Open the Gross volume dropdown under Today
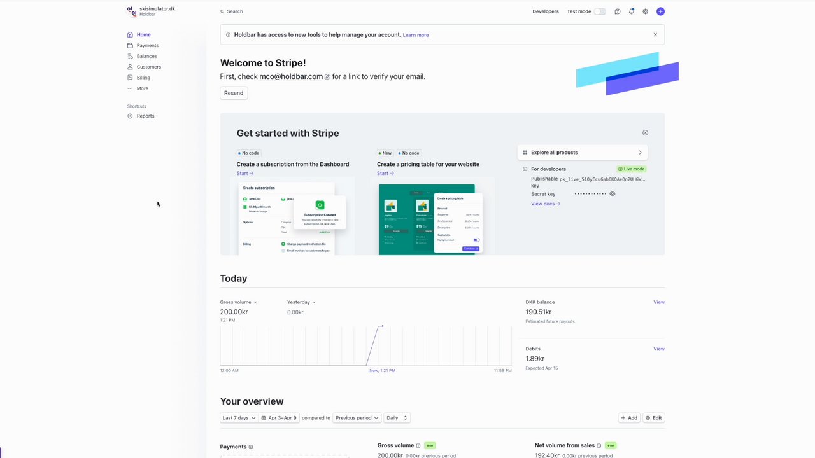The image size is (815, 458). (239, 302)
